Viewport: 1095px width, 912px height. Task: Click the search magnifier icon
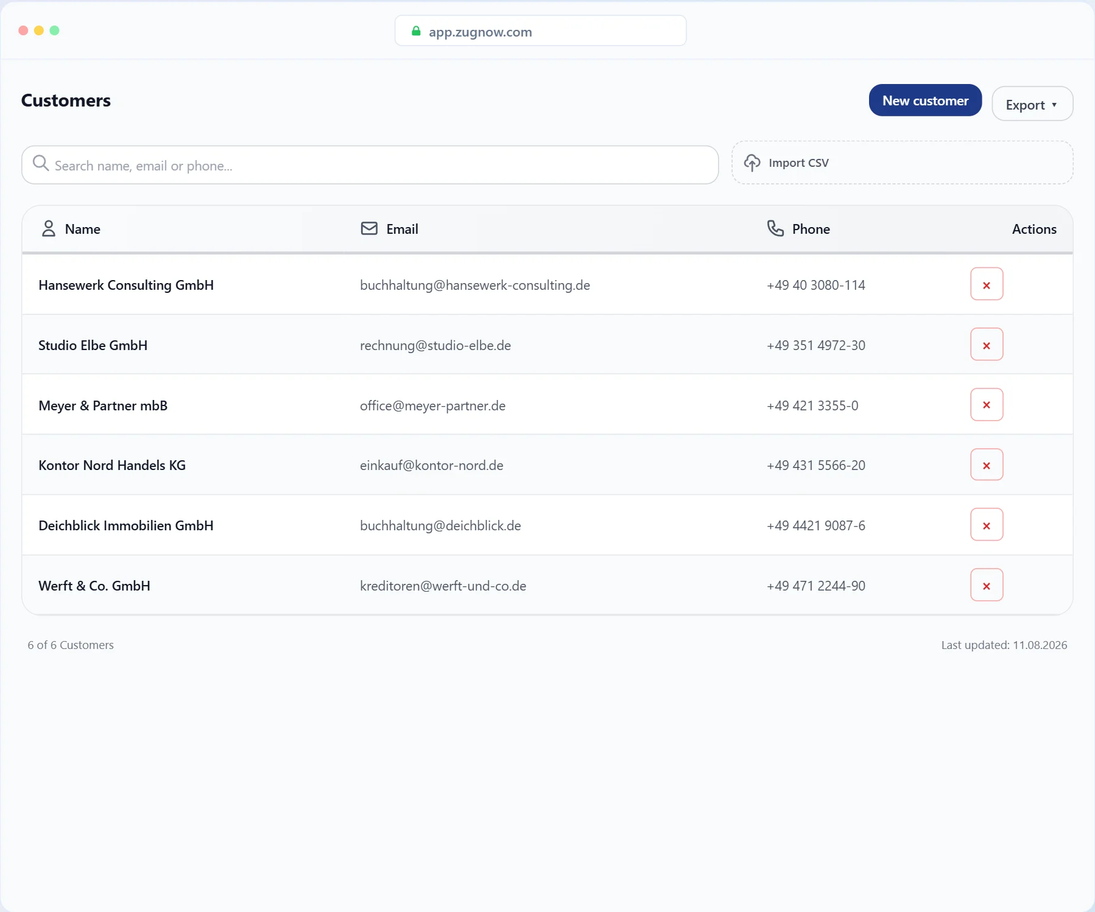coord(41,163)
